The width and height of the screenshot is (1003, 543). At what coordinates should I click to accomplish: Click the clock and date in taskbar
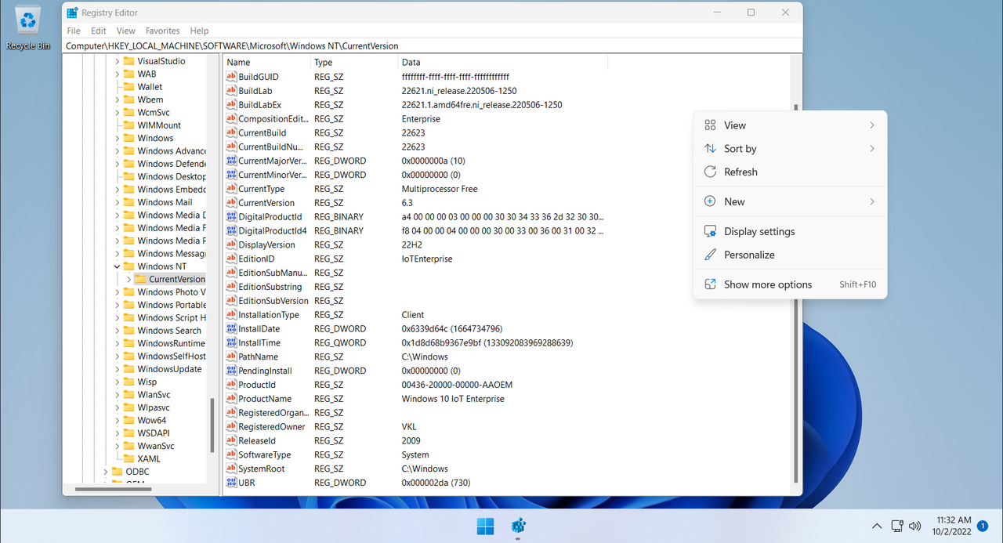coord(954,526)
